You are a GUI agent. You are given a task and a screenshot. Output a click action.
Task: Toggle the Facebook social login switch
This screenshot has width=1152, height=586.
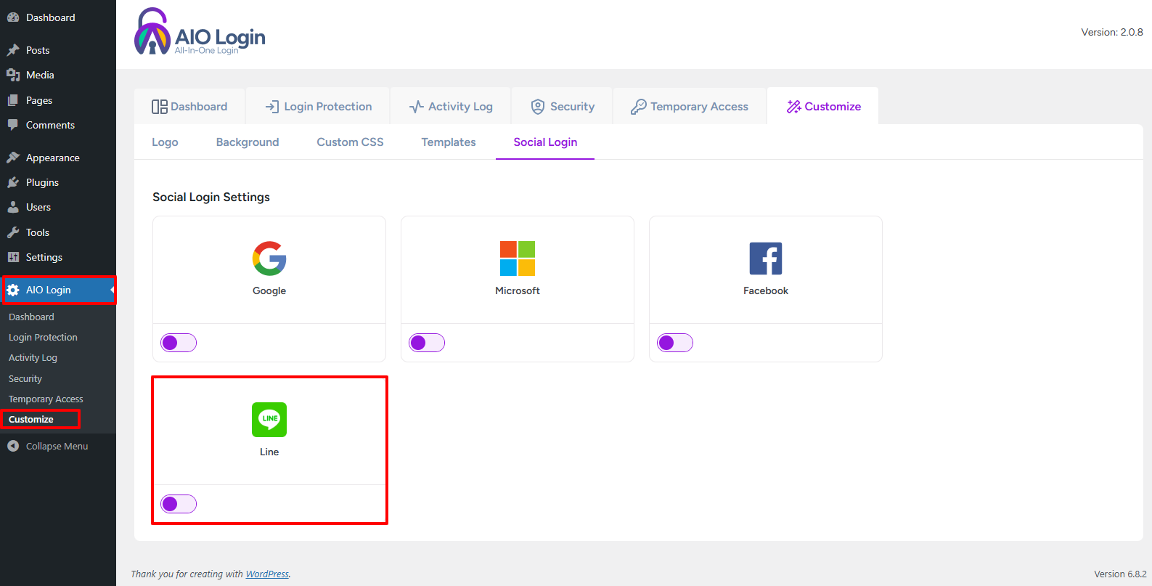pyautogui.click(x=675, y=343)
